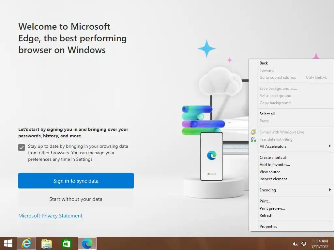Uncheck the browsing data import checkbox
The width and height of the screenshot is (334, 250).
[x=22, y=147]
